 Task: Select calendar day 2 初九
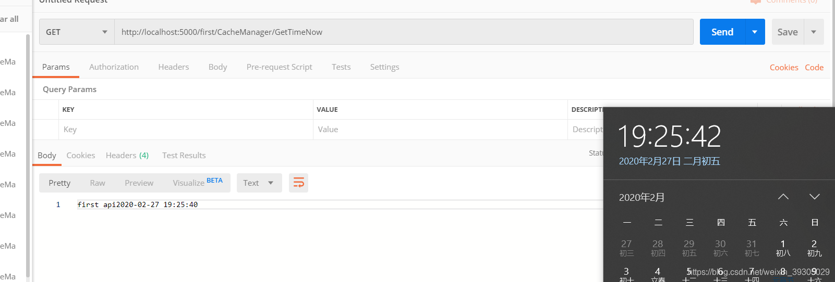click(814, 248)
